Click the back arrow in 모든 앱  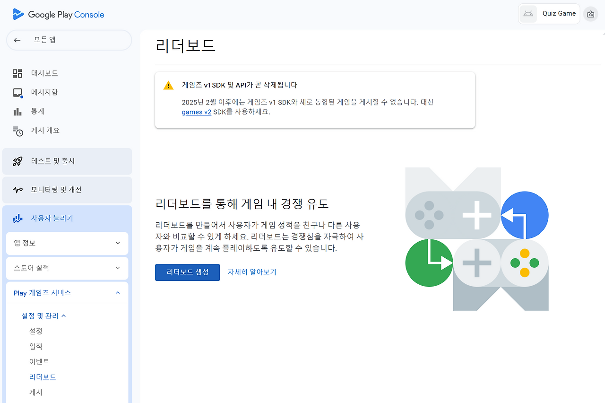tap(17, 40)
